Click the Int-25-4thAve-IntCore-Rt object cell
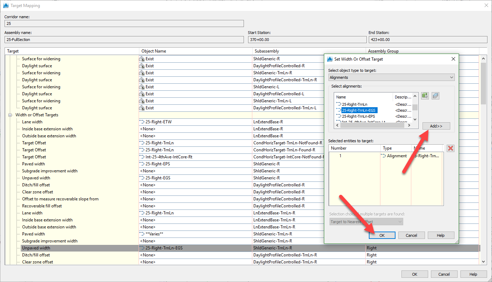The width and height of the screenshot is (492, 282). pyautogui.click(x=195, y=157)
